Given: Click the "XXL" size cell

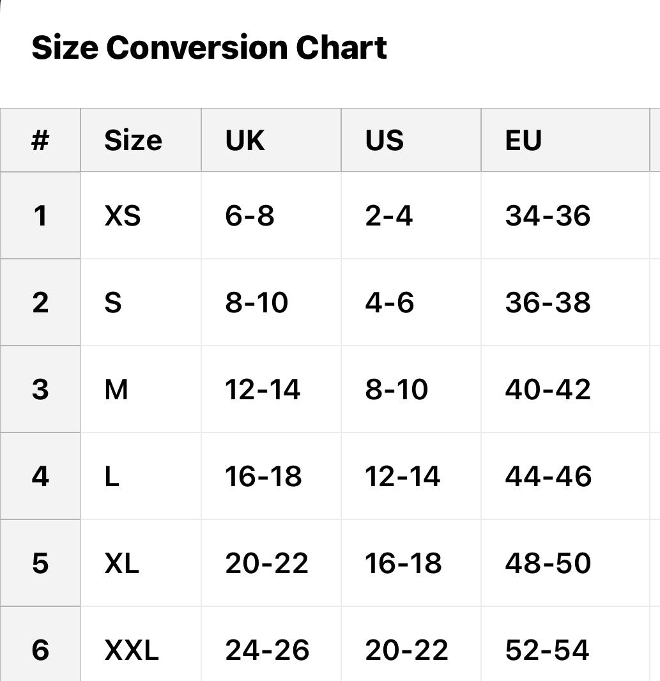Looking at the screenshot, I should [x=132, y=650].
